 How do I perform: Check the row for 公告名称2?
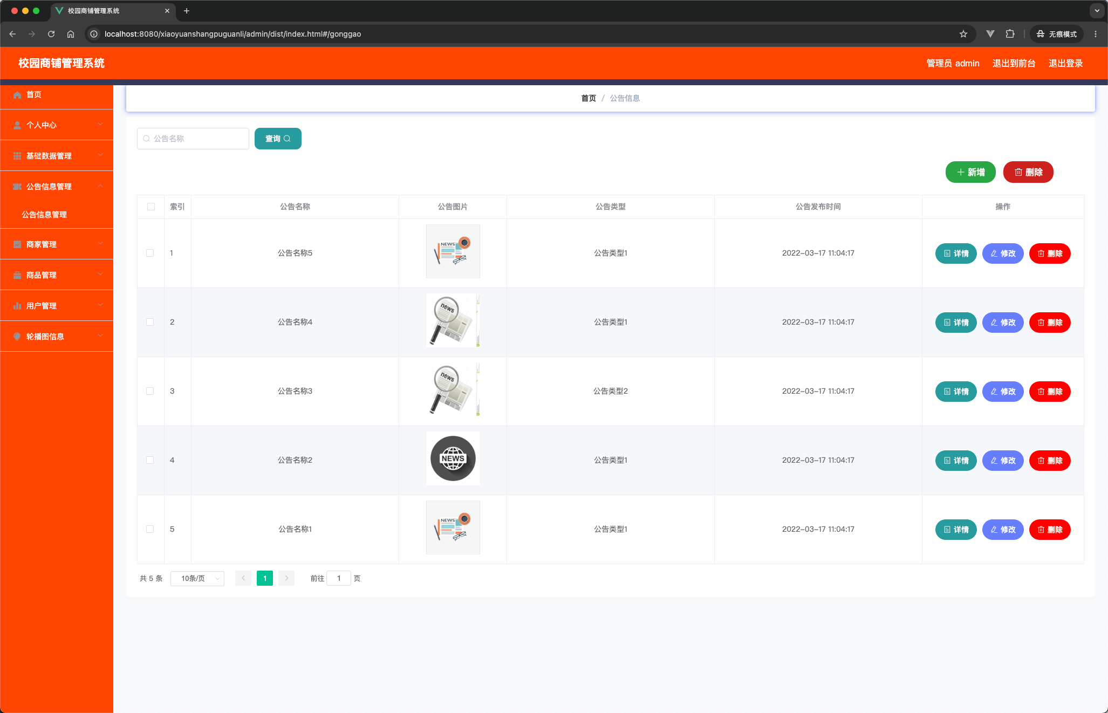click(150, 460)
